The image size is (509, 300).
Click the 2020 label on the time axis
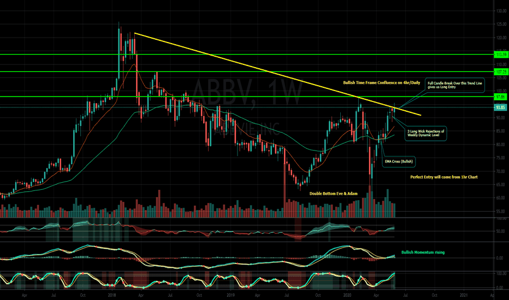[347, 295]
